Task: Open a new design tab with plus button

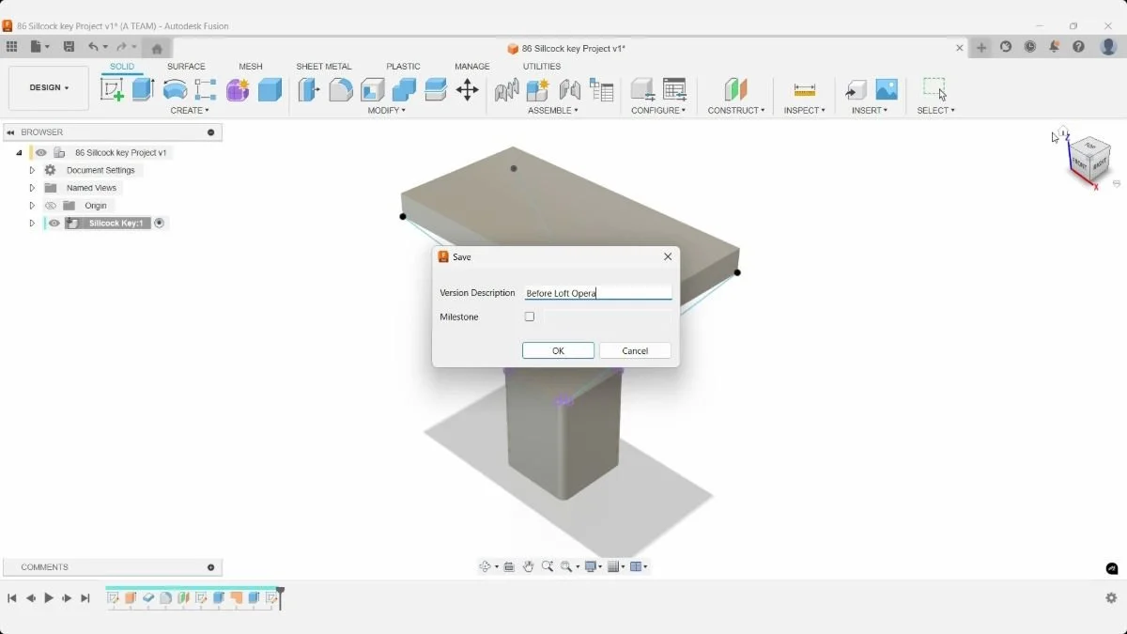Action: point(981,48)
